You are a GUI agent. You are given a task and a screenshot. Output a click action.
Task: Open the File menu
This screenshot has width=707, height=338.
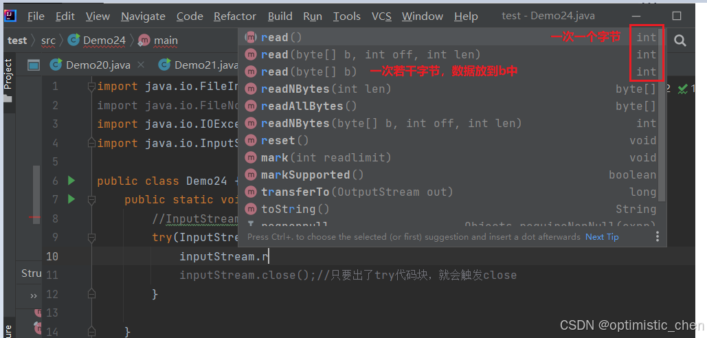[x=36, y=16]
